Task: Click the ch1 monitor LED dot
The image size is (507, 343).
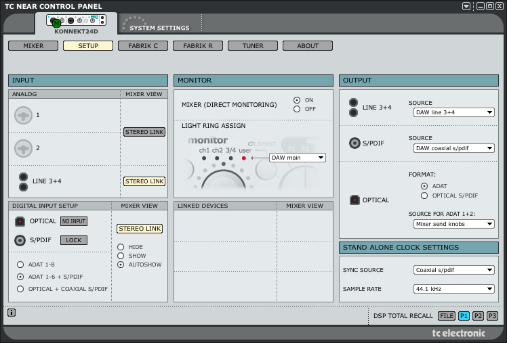Action: coord(204,158)
